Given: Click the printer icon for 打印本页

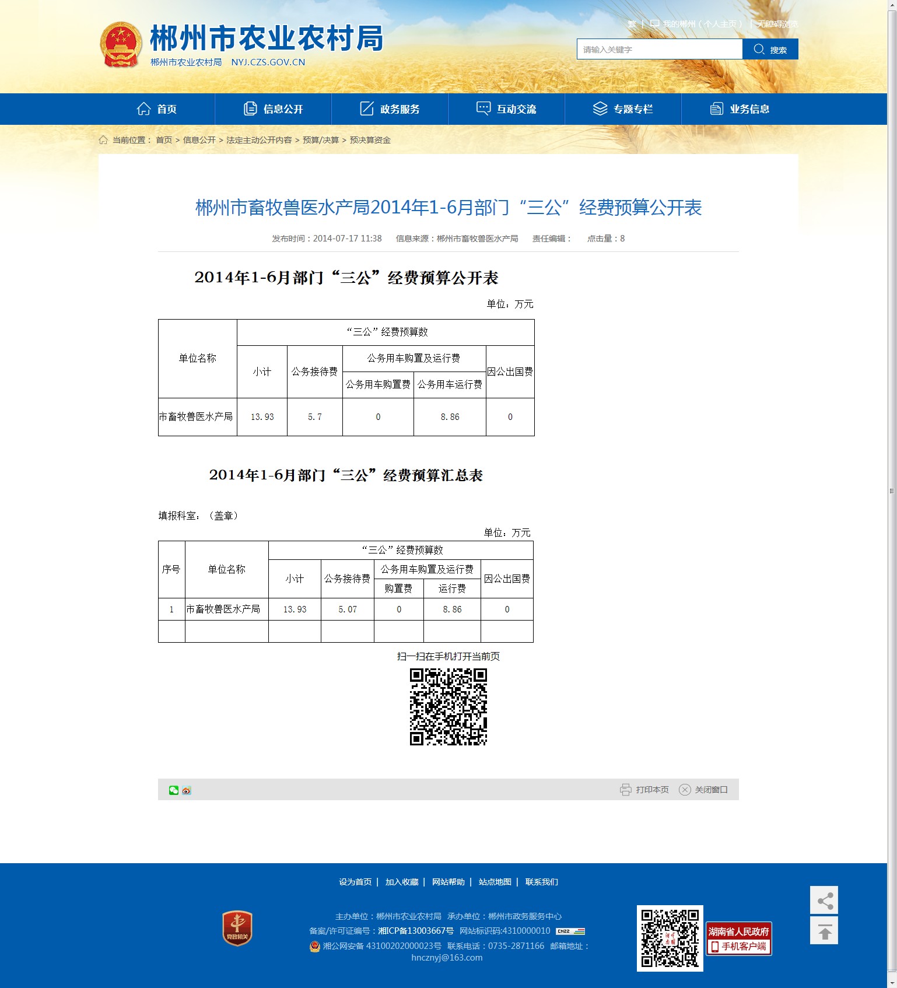Looking at the screenshot, I should [x=626, y=790].
